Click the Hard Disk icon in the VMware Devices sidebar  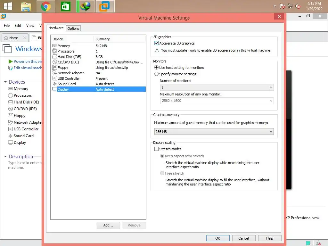(11, 102)
